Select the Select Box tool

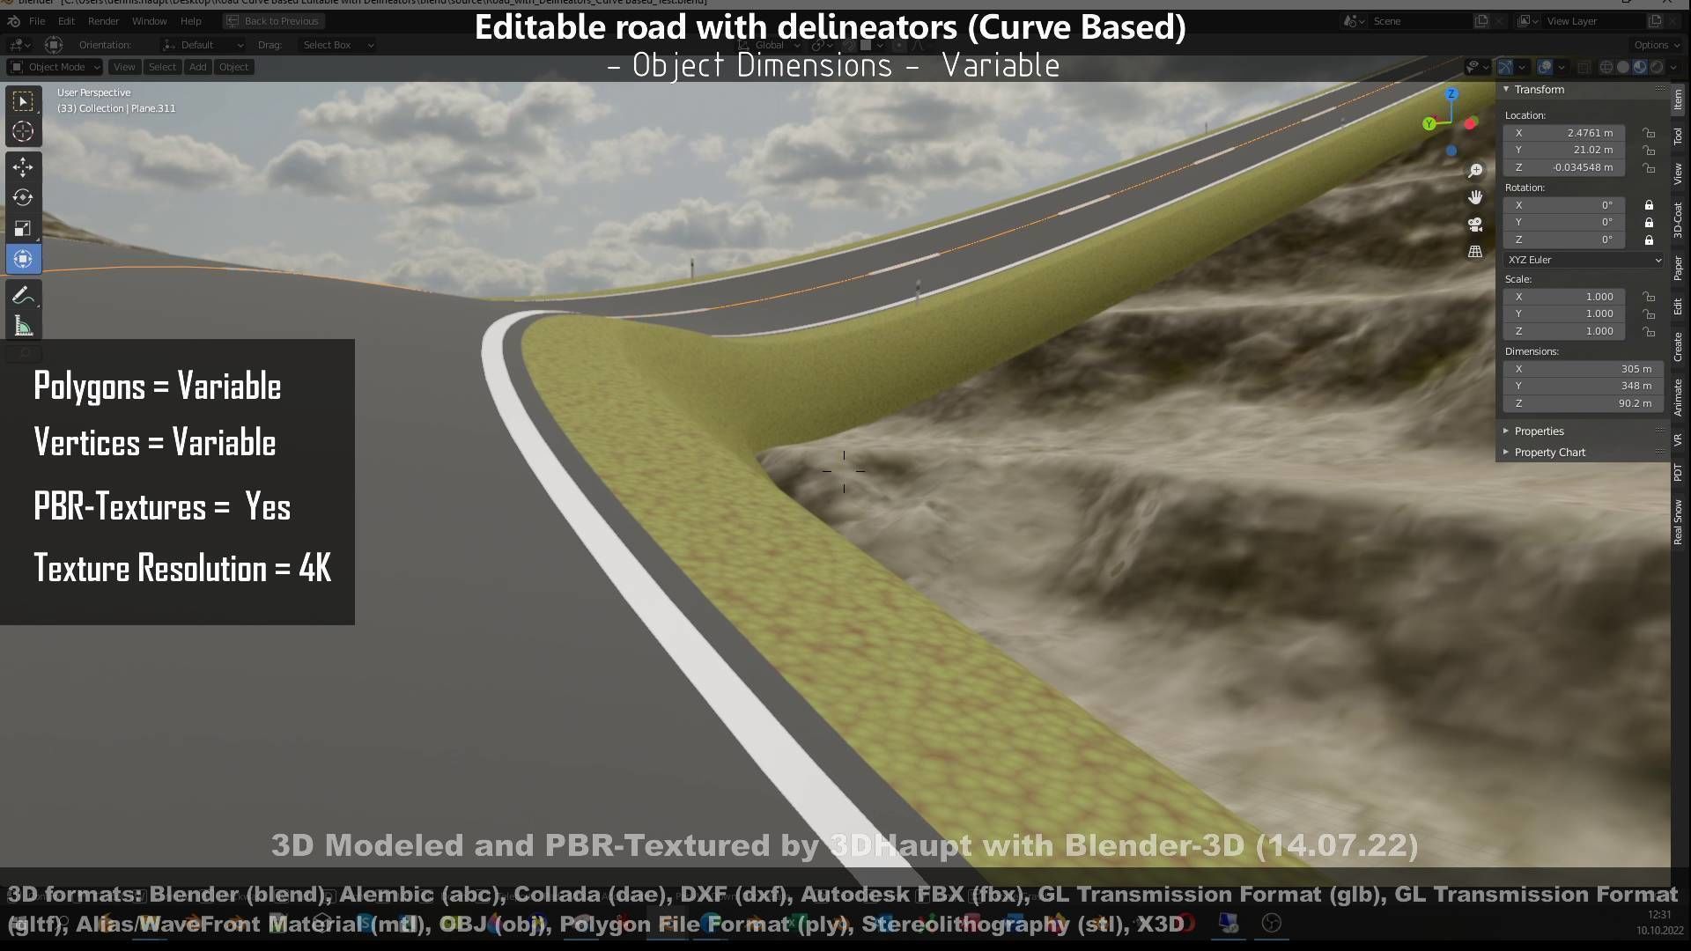click(x=23, y=101)
